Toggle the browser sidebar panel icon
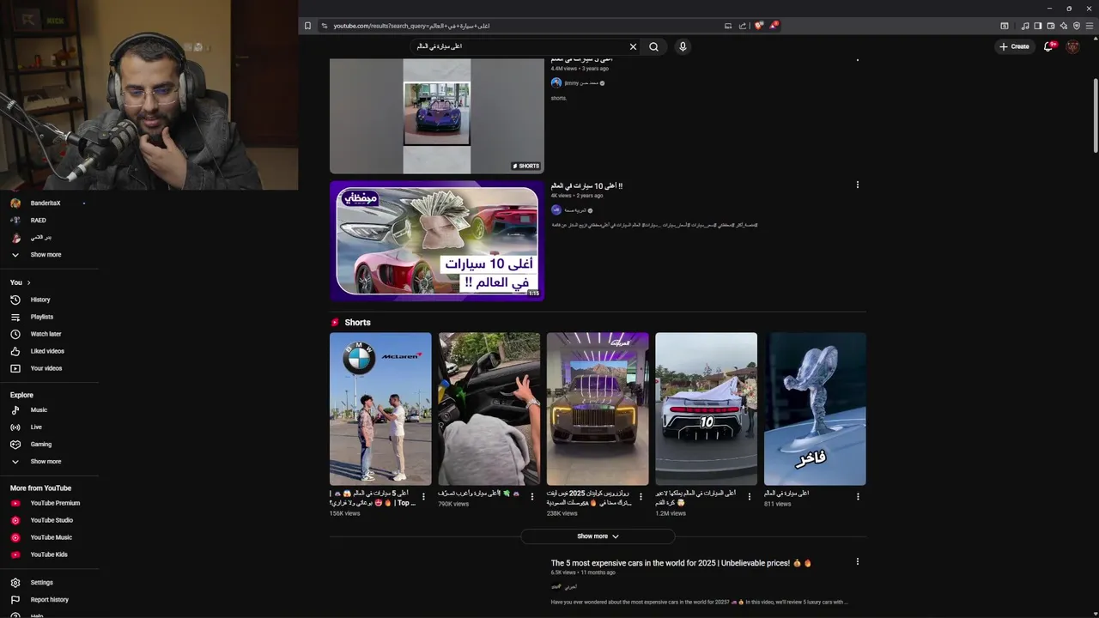This screenshot has width=1099, height=618. (1038, 26)
